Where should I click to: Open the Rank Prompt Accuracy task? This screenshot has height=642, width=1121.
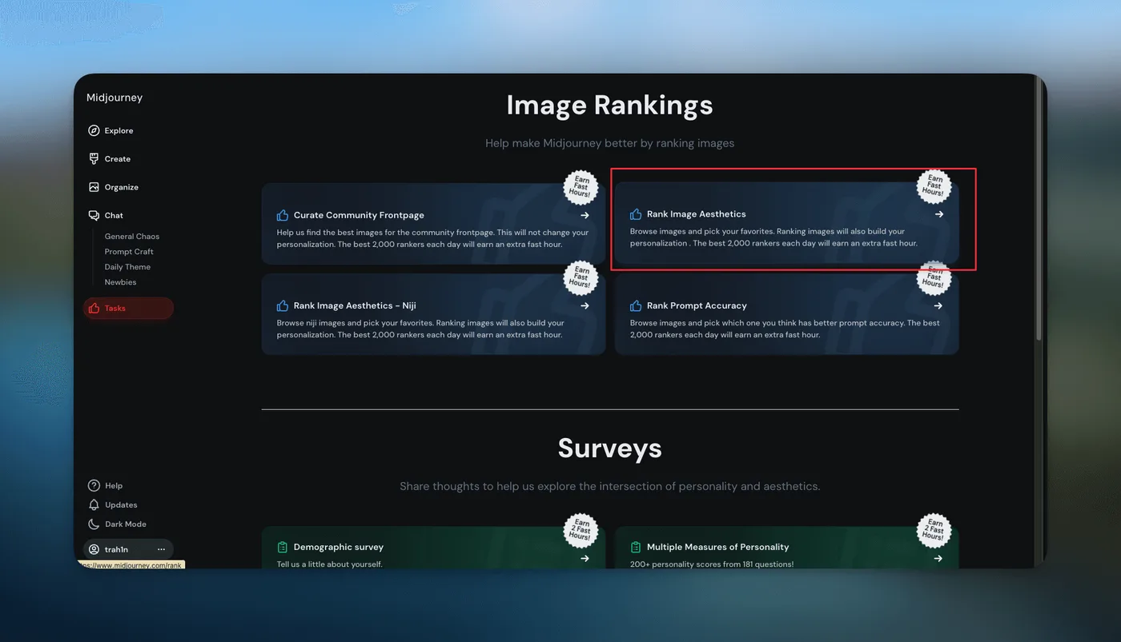(786, 314)
